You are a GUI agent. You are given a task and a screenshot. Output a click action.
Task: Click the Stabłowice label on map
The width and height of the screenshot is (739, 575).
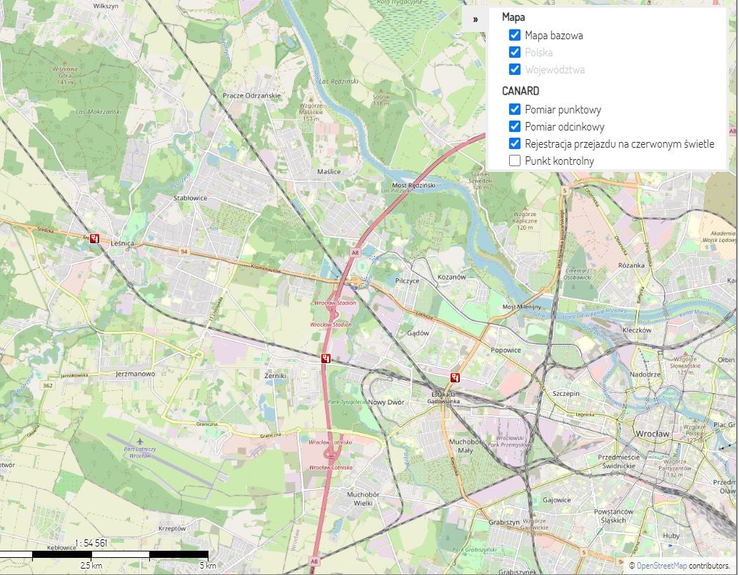point(190,198)
